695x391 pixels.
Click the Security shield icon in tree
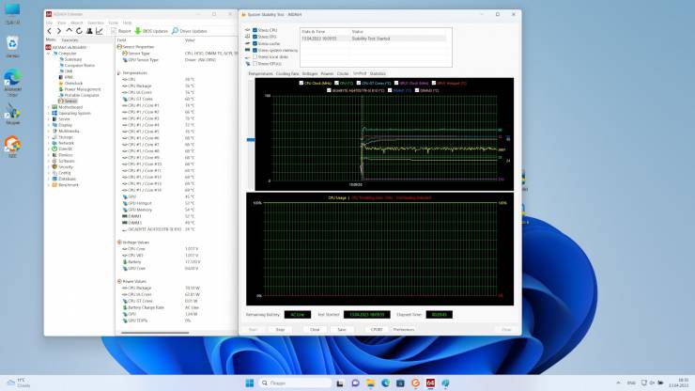pos(54,167)
